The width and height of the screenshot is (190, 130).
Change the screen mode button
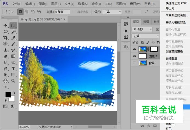point(13,106)
